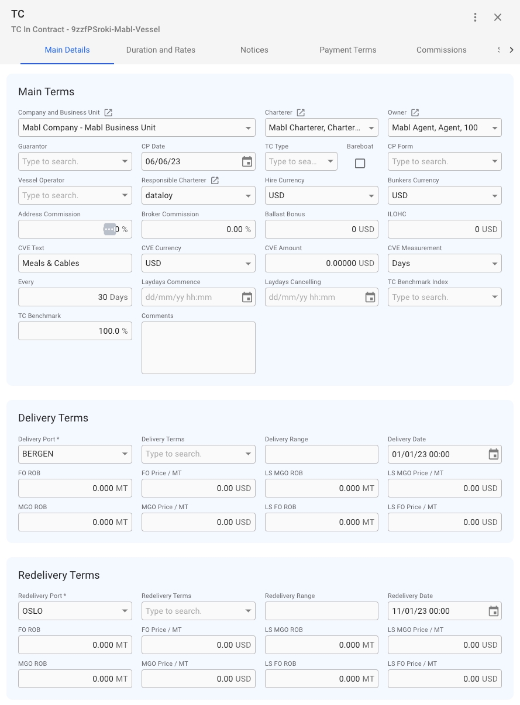The width and height of the screenshot is (520, 705).
Task: Focus the CVE Text input field
Action: (x=75, y=263)
